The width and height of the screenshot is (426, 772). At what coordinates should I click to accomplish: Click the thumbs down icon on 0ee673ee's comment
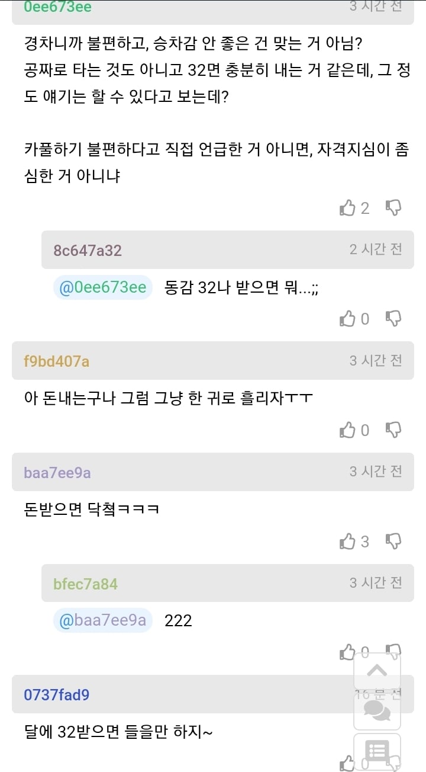[392, 207]
